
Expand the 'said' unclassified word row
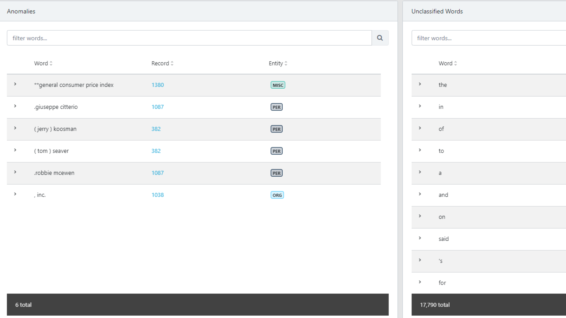point(420,238)
